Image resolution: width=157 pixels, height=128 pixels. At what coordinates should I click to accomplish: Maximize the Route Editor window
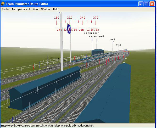pos(146,4)
